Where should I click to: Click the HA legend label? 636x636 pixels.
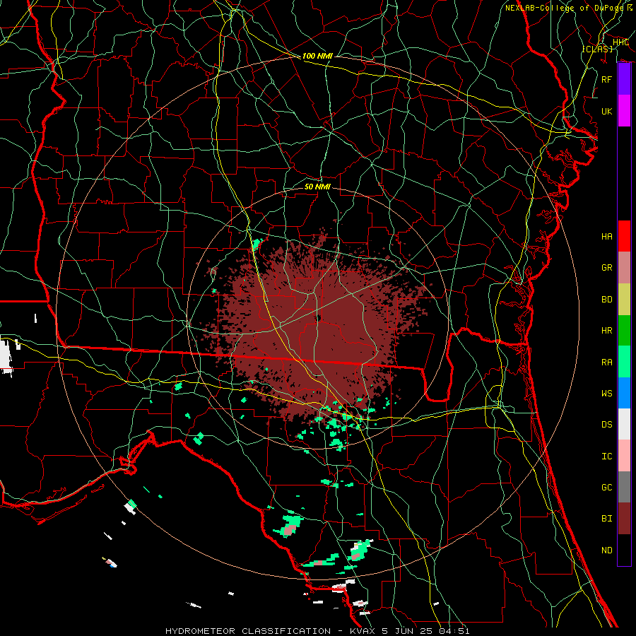coord(606,236)
